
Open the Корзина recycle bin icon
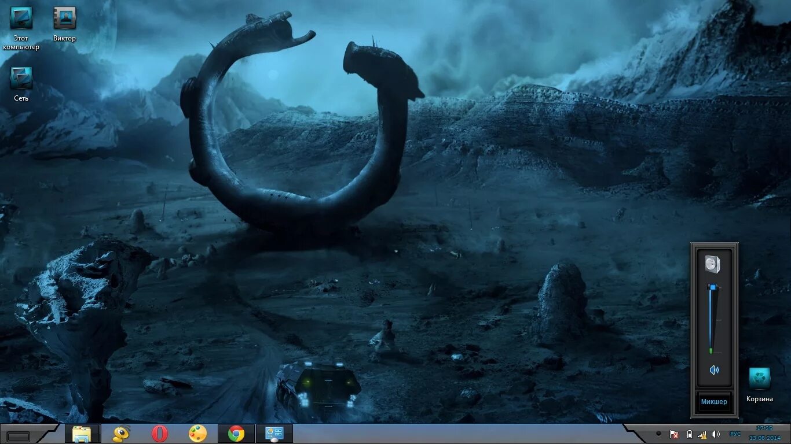(759, 385)
